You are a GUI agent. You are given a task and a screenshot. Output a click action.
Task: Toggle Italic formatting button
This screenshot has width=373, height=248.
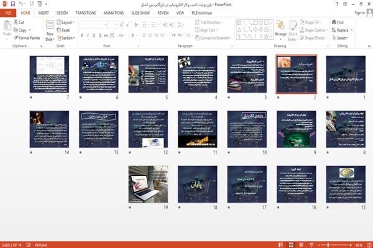(88, 35)
